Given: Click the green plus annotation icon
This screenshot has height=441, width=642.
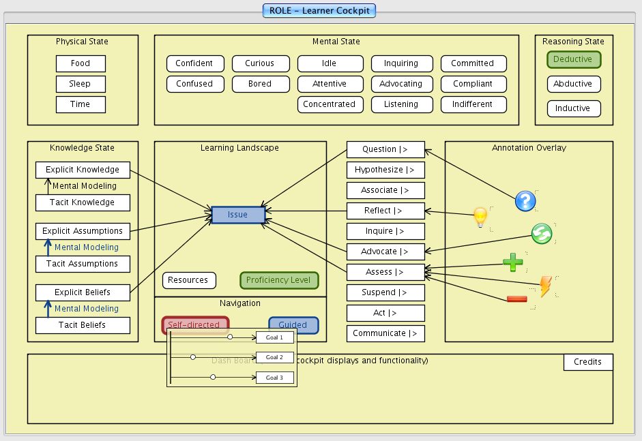Looking at the screenshot, I should coord(512,262).
